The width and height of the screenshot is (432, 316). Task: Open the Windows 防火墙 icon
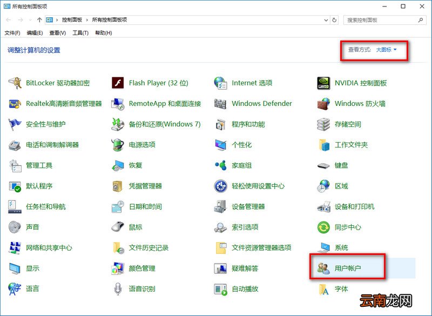point(323,104)
